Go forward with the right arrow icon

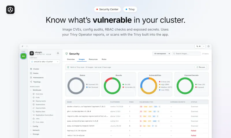27,46
